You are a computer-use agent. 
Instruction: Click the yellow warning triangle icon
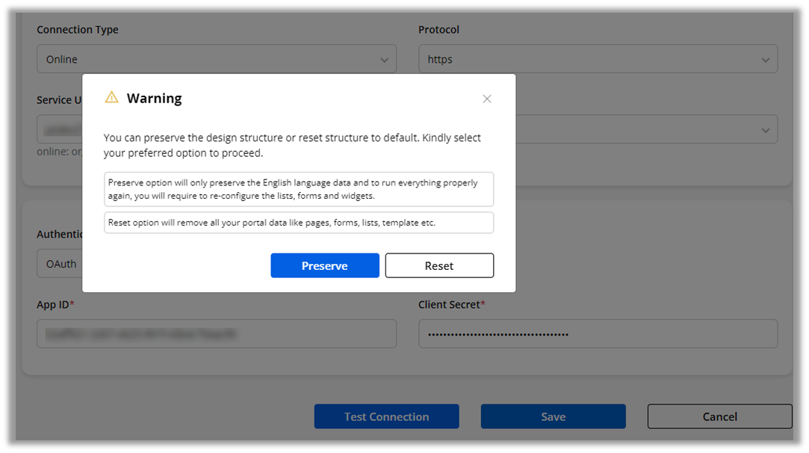click(111, 97)
